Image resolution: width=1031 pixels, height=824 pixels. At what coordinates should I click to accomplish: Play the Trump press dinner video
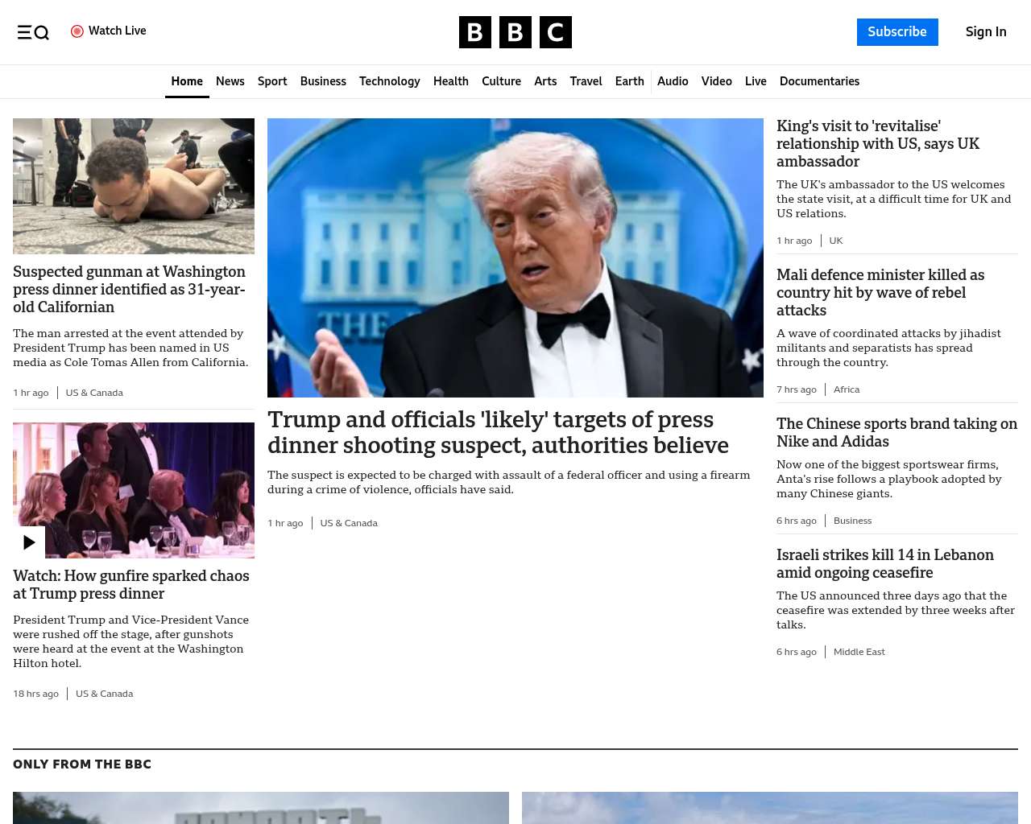point(29,542)
